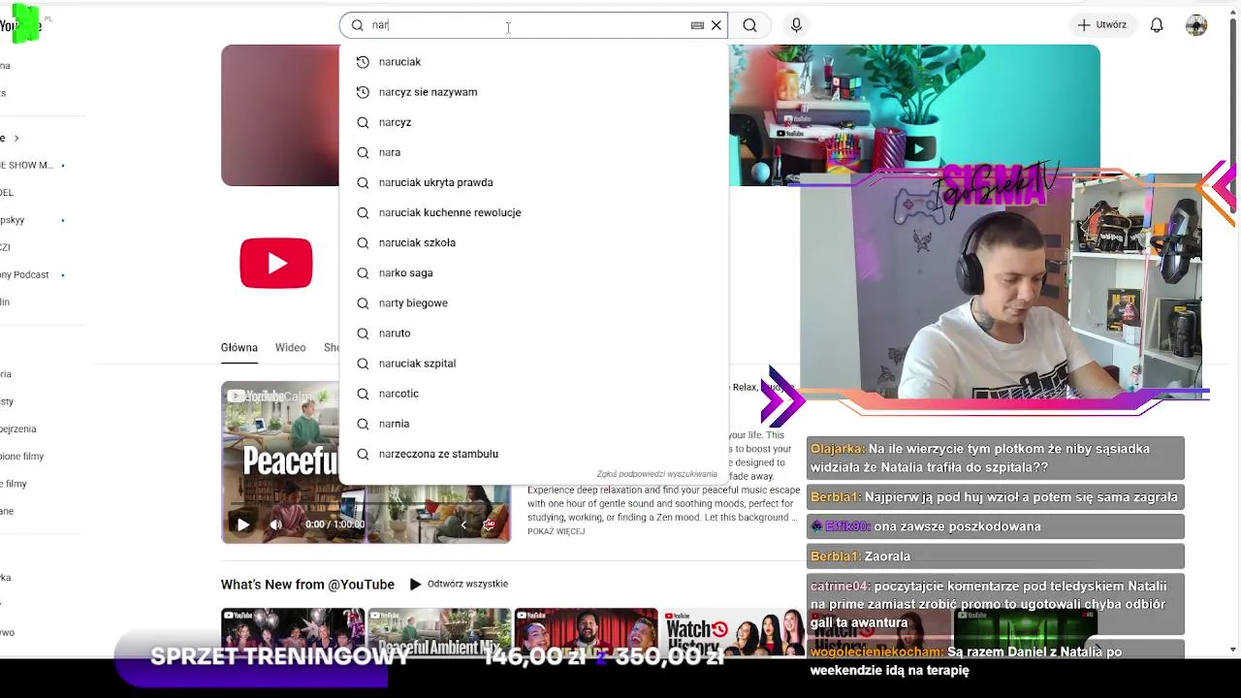This screenshot has width=1241, height=698.
Task: Click the YouTube channel logo avatar
Action: coord(276,263)
